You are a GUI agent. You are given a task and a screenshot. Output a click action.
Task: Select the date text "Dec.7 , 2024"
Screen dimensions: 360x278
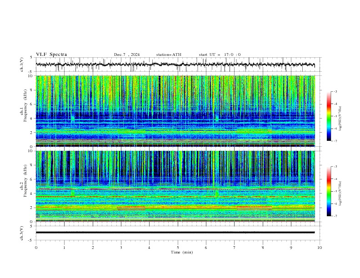[x=127, y=55]
